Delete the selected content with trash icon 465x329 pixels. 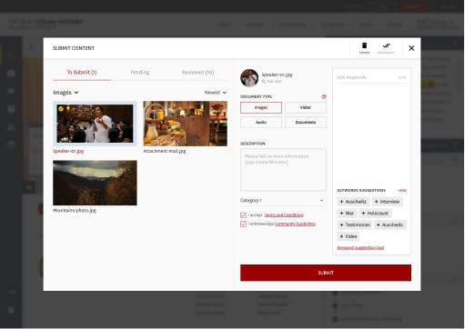[364, 47]
